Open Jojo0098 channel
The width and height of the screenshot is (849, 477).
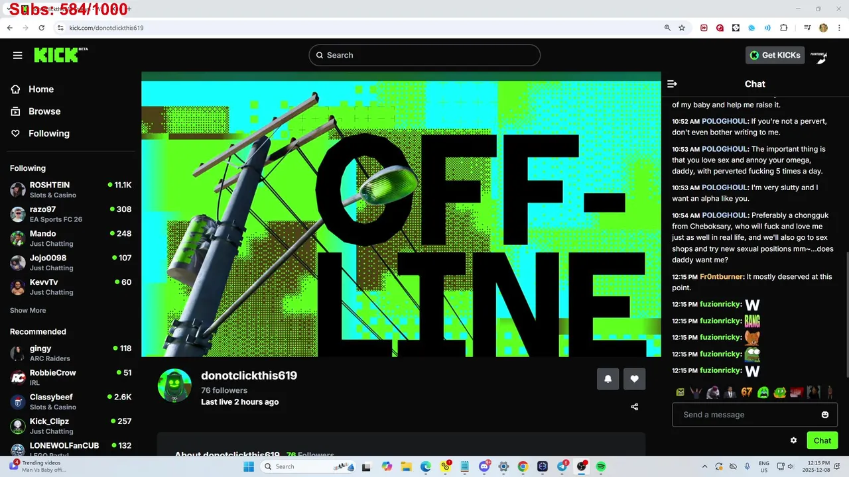coord(70,263)
